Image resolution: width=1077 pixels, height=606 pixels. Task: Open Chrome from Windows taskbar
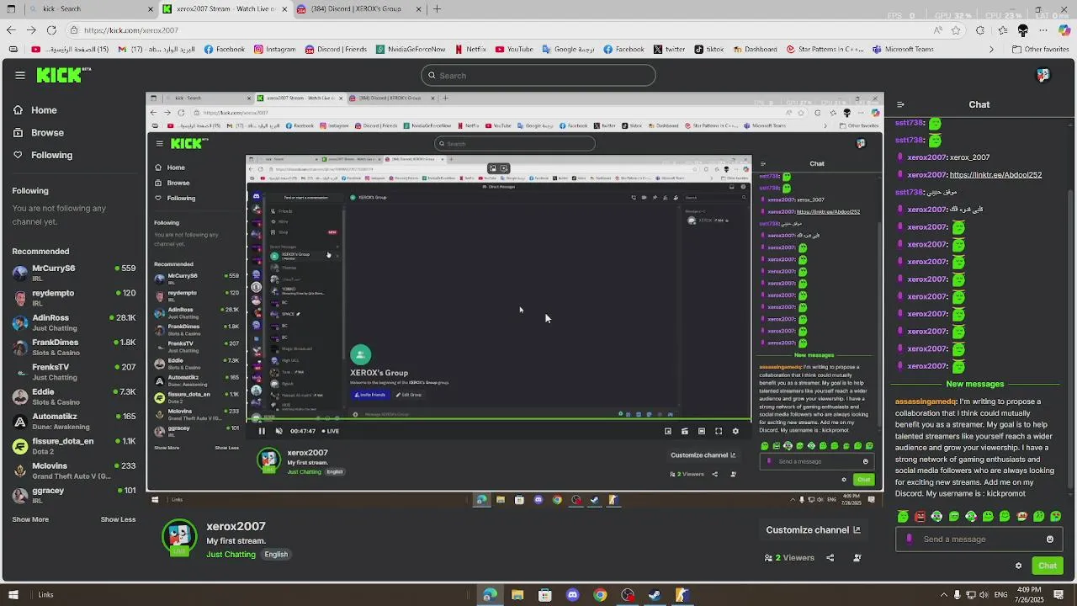(x=600, y=595)
